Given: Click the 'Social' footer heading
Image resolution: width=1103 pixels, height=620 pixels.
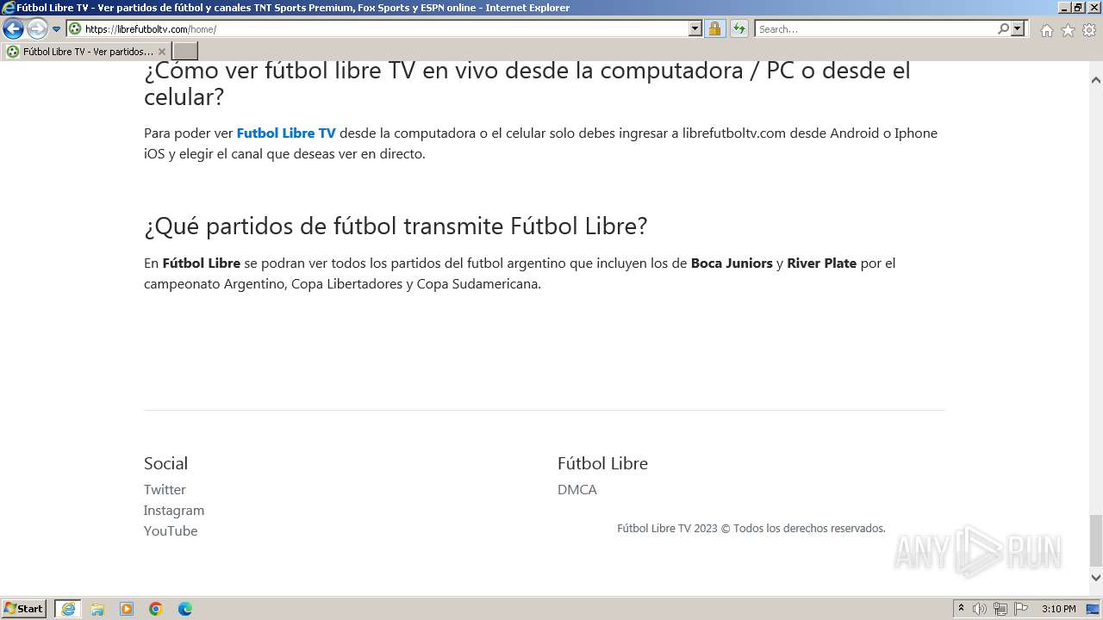Looking at the screenshot, I should pos(165,463).
